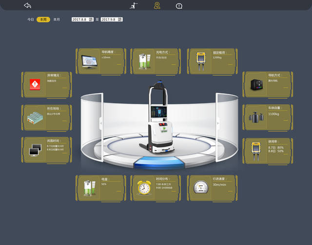Click the red warning diamond icon in 异常情况 card

pyautogui.click(x=35, y=85)
